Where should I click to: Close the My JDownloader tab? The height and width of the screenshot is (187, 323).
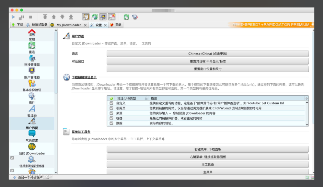tap(85, 25)
